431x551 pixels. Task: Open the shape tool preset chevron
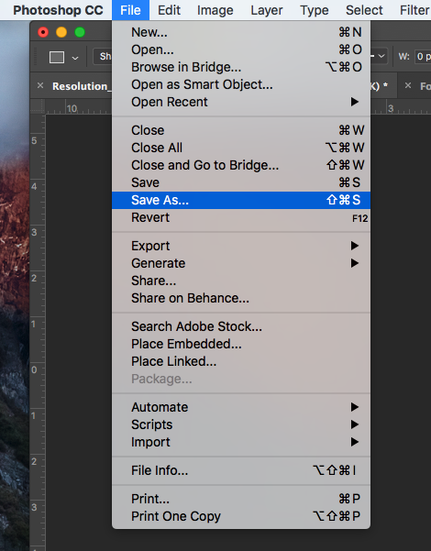75,58
